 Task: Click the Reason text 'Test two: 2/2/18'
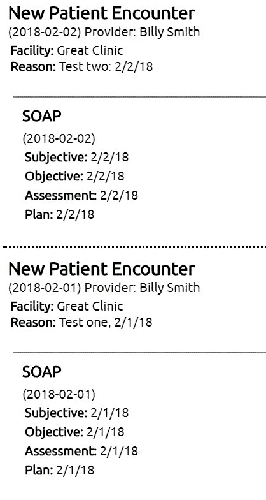coord(106,66)
